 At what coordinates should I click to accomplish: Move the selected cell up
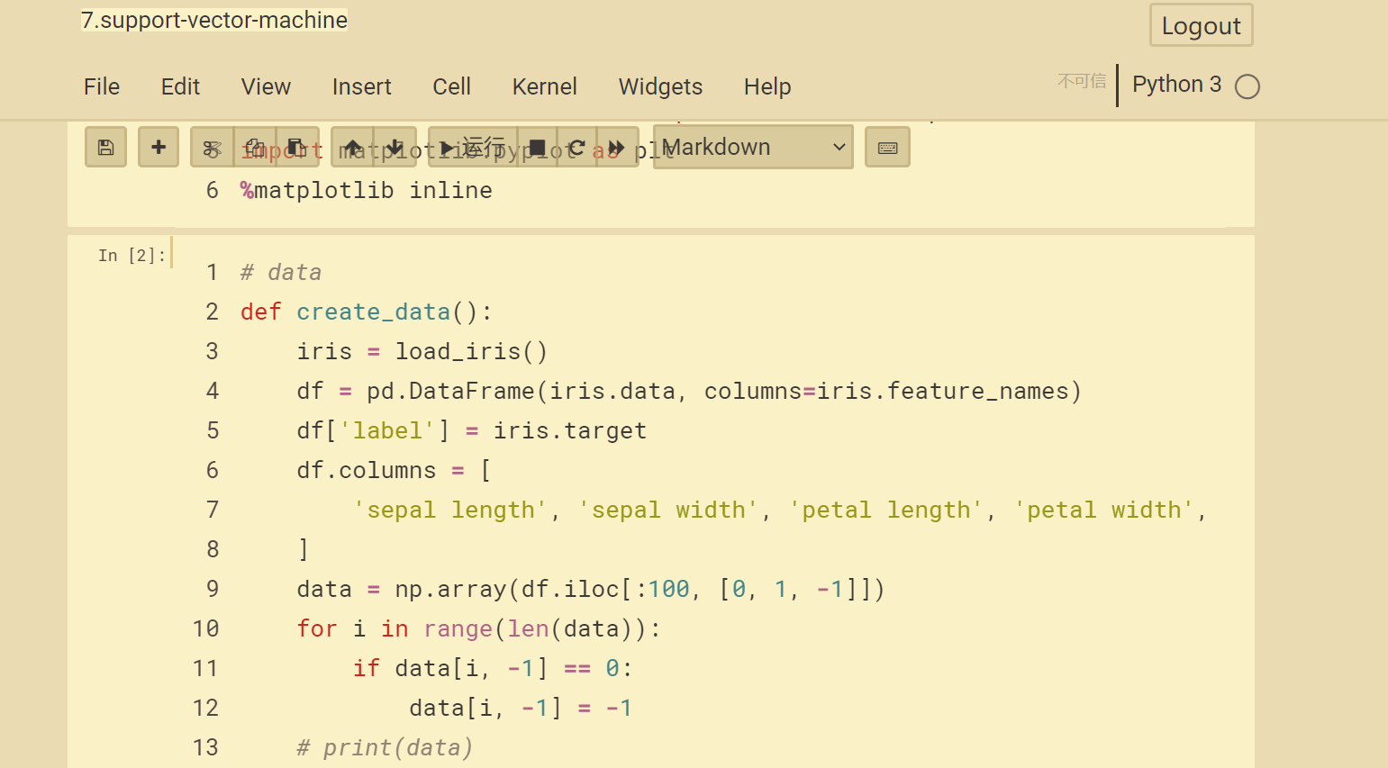click(x=352, y=147)
